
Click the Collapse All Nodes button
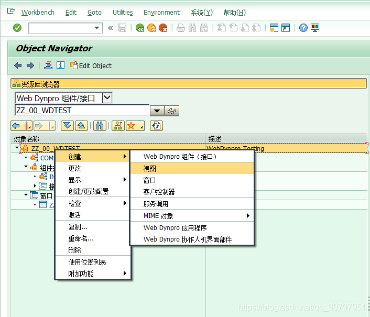[x=81, y=126]
